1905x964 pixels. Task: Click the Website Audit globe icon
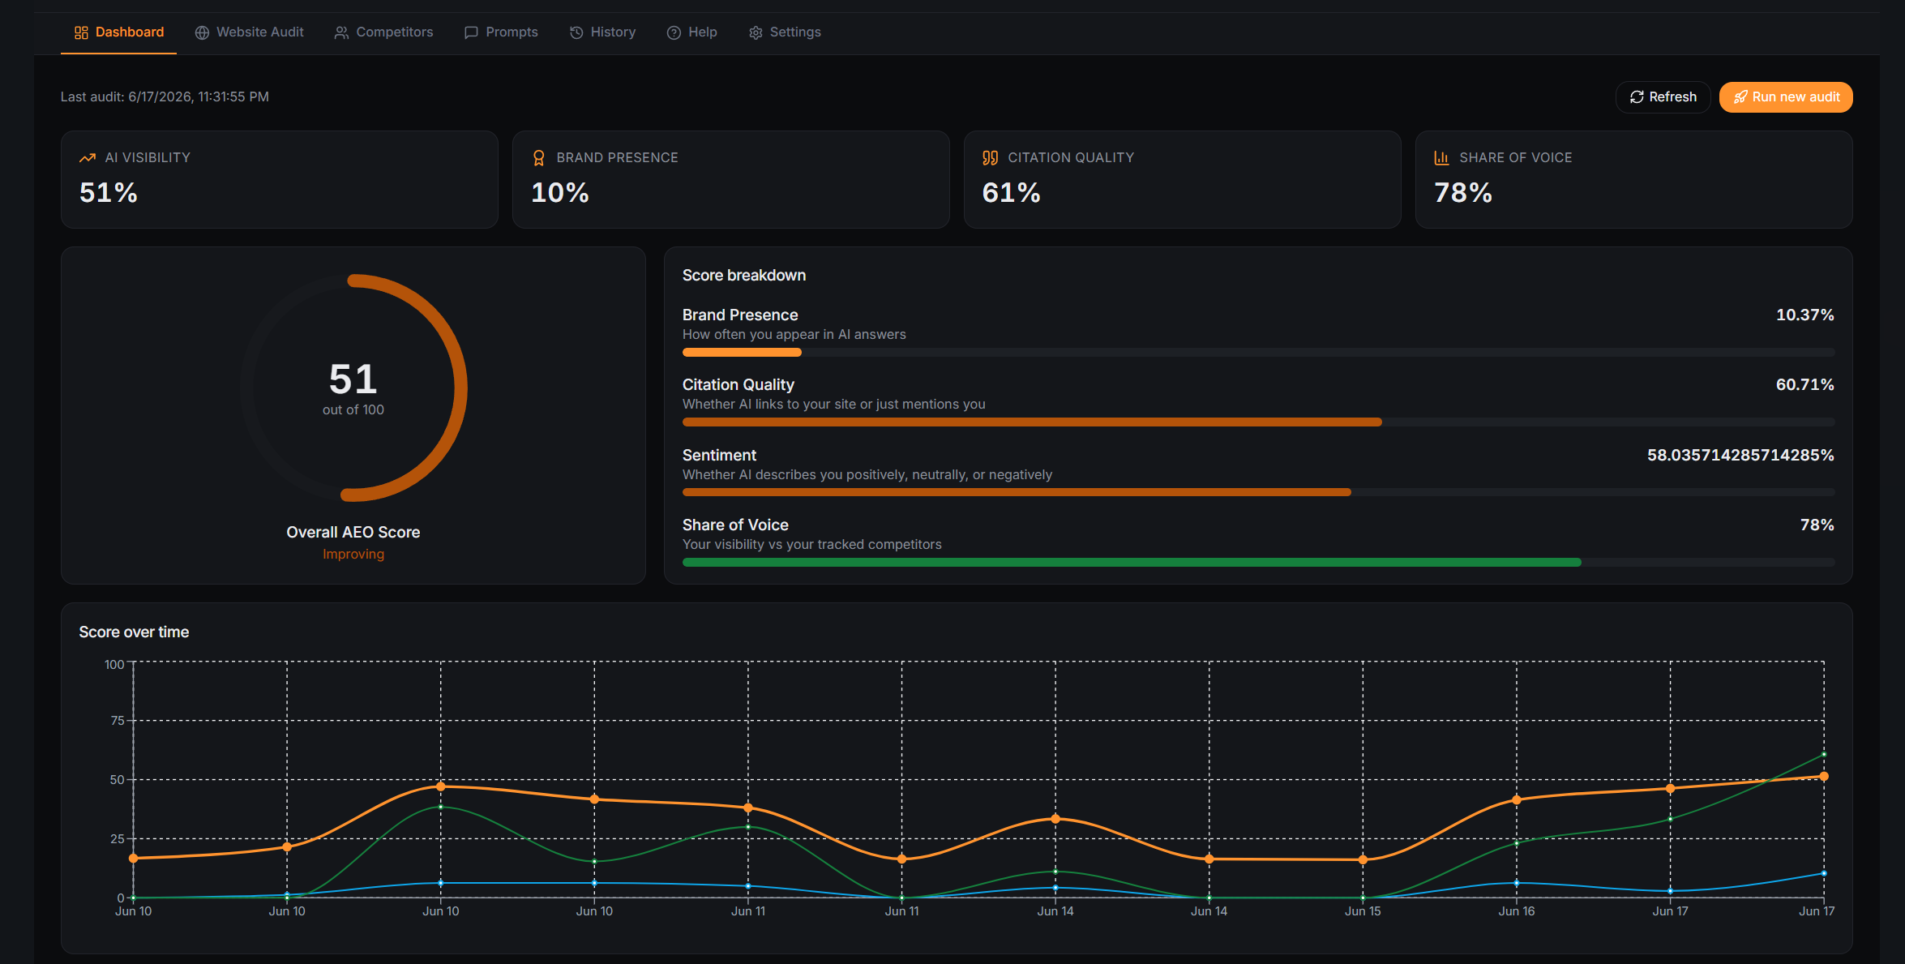(x=202, y=32)
